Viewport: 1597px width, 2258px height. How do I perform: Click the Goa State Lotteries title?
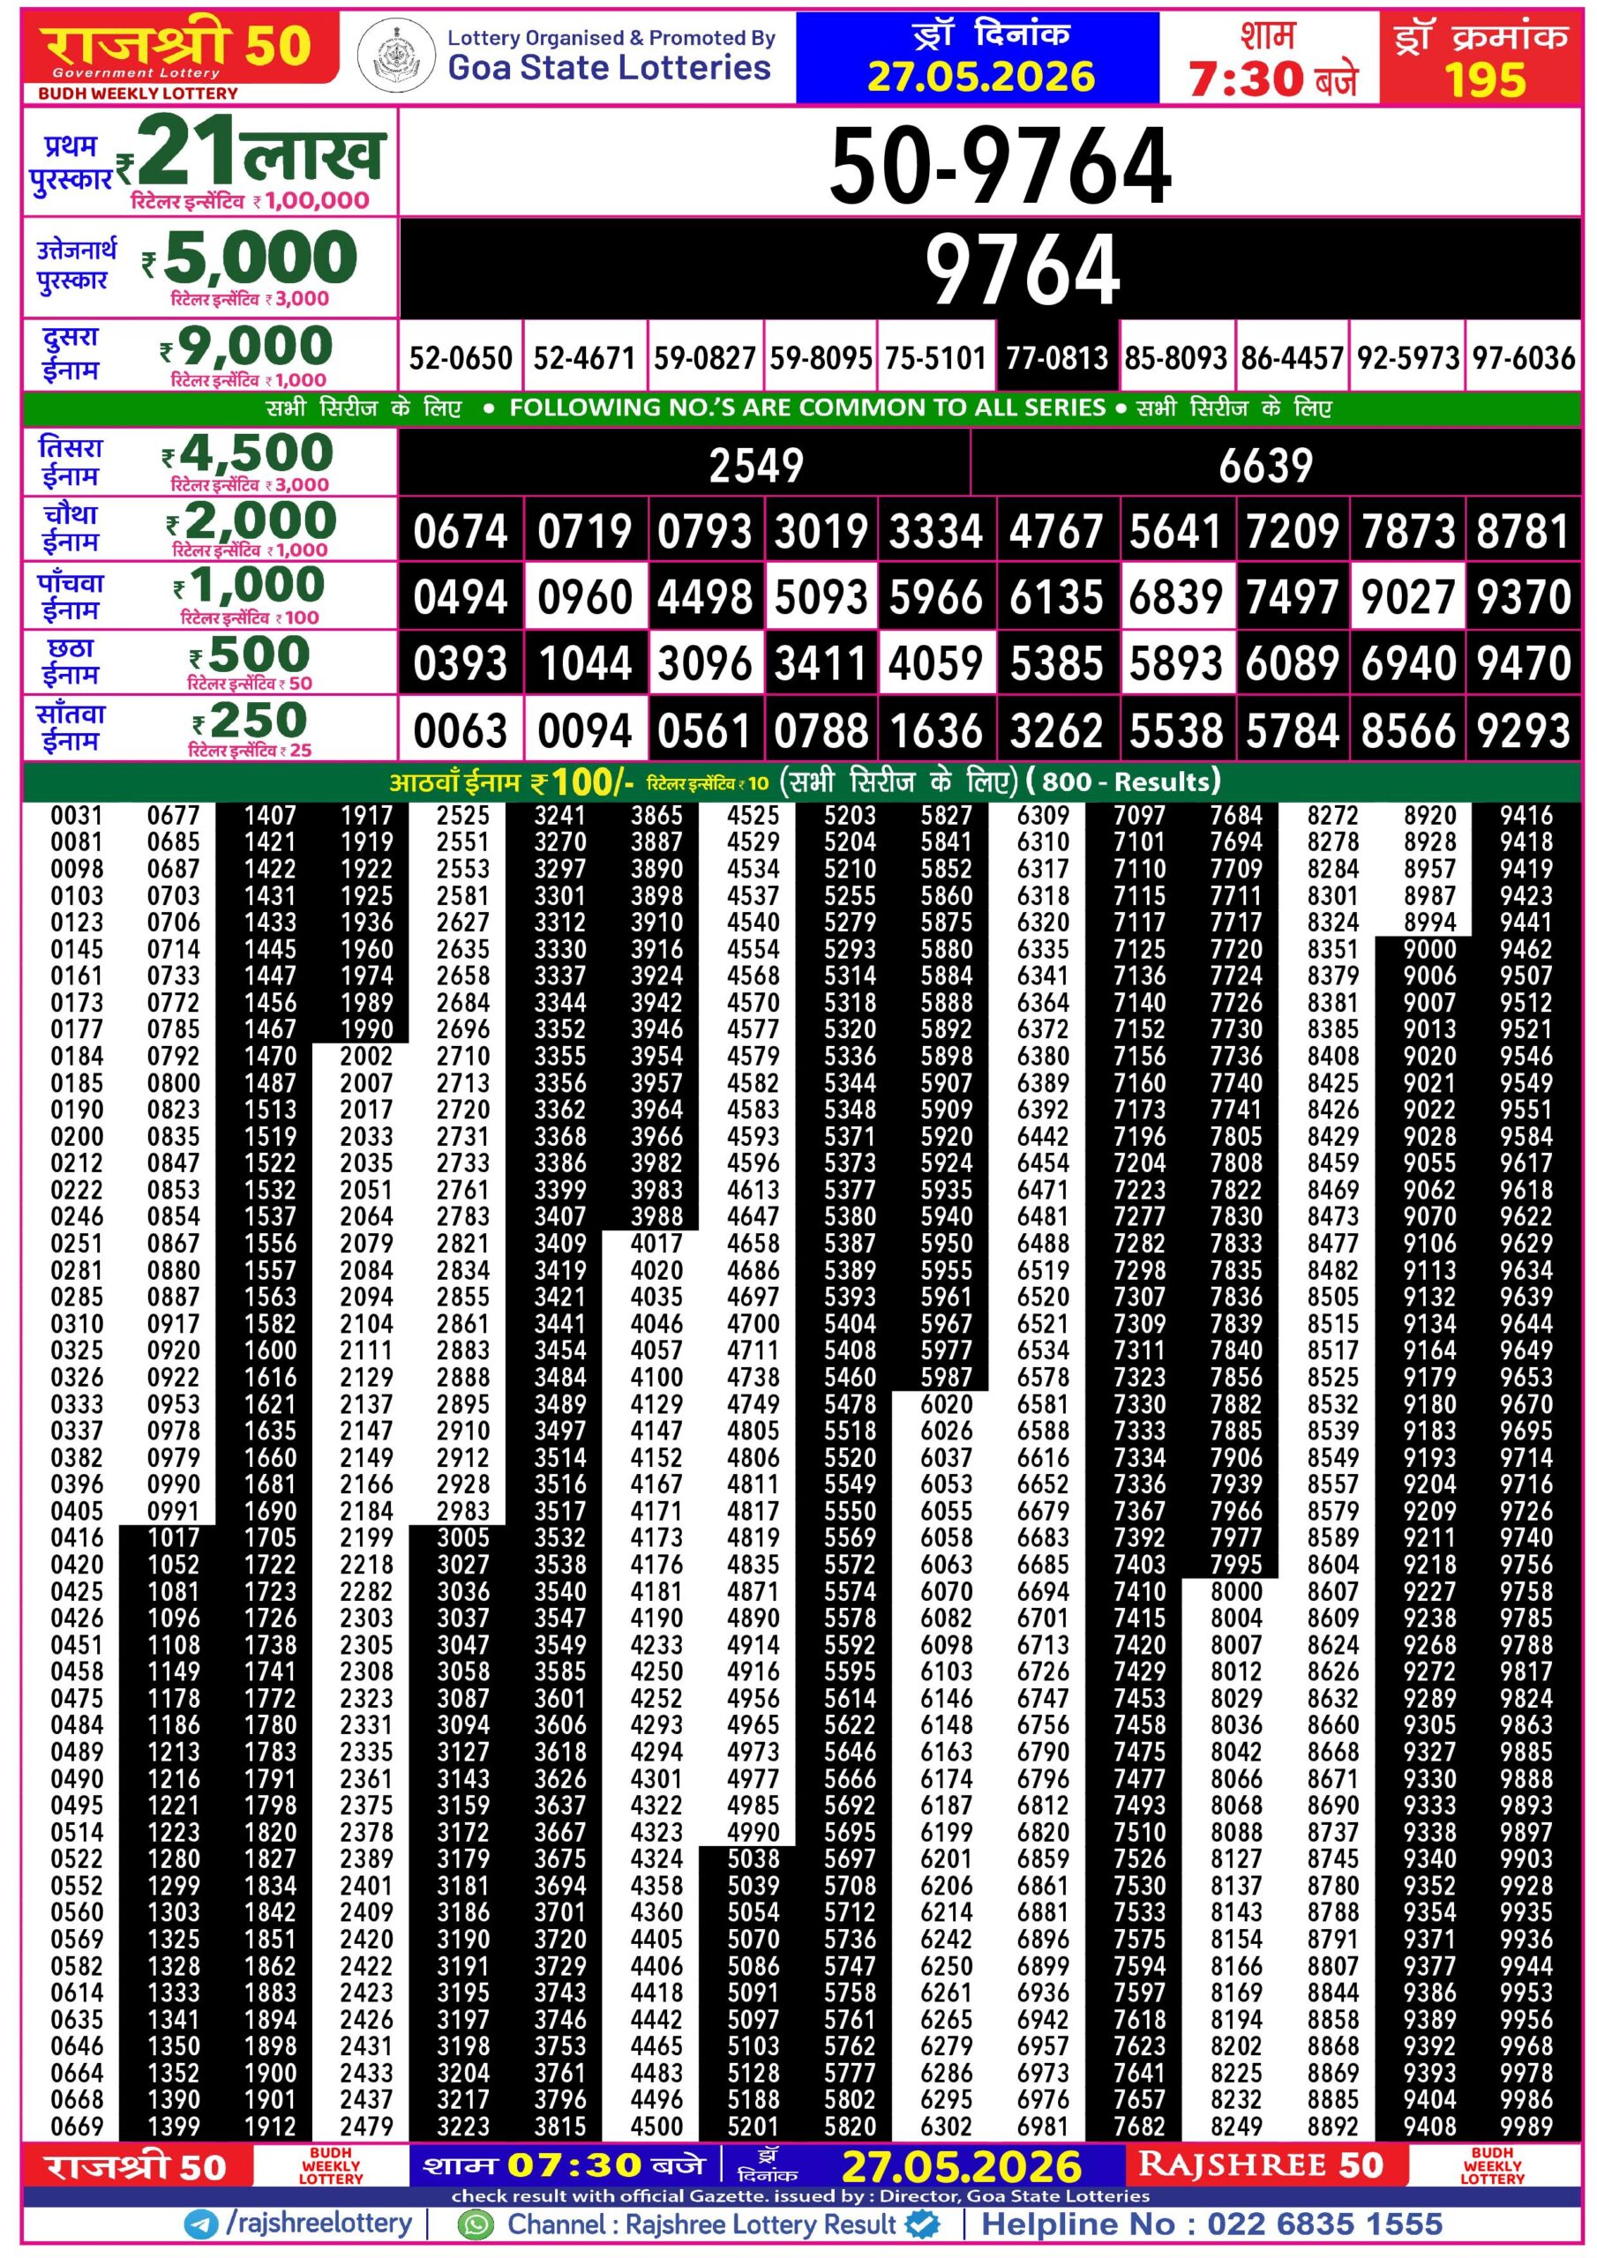(x=609, y=68)
